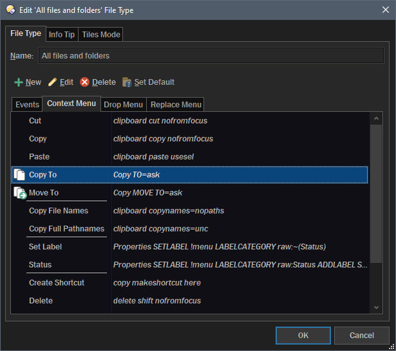
Task: Select the Copy Full Pathnames entry
Action: (66, 229)
